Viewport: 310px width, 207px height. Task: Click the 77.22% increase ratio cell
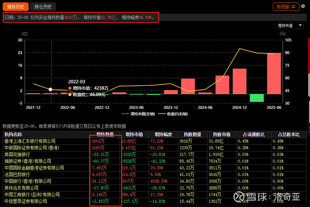157,141
